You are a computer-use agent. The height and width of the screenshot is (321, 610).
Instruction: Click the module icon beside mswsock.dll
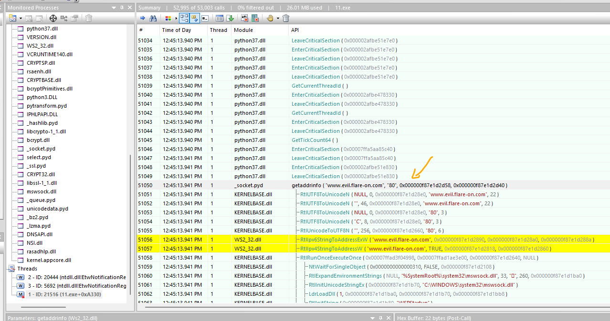(x=21, y=191)
